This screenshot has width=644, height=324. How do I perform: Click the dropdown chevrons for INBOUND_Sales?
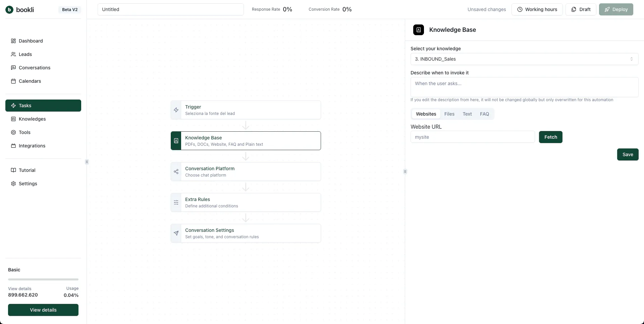point(632,59)
